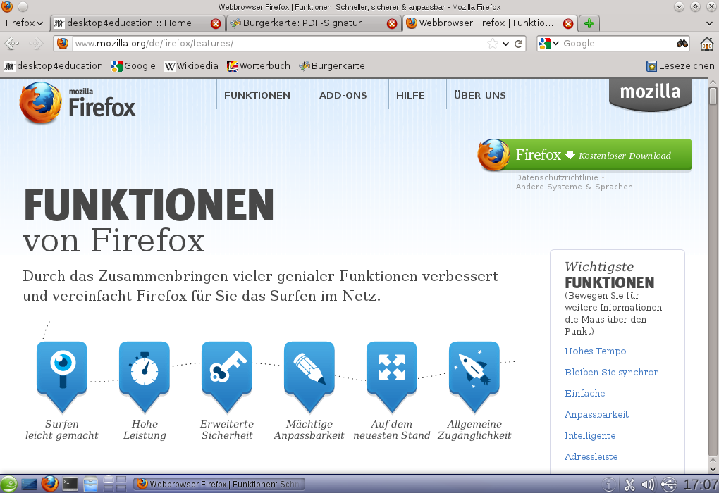The image size is (719, 493).
Task: Click the vertical scrollbar thumb
Action: (713, 95)
